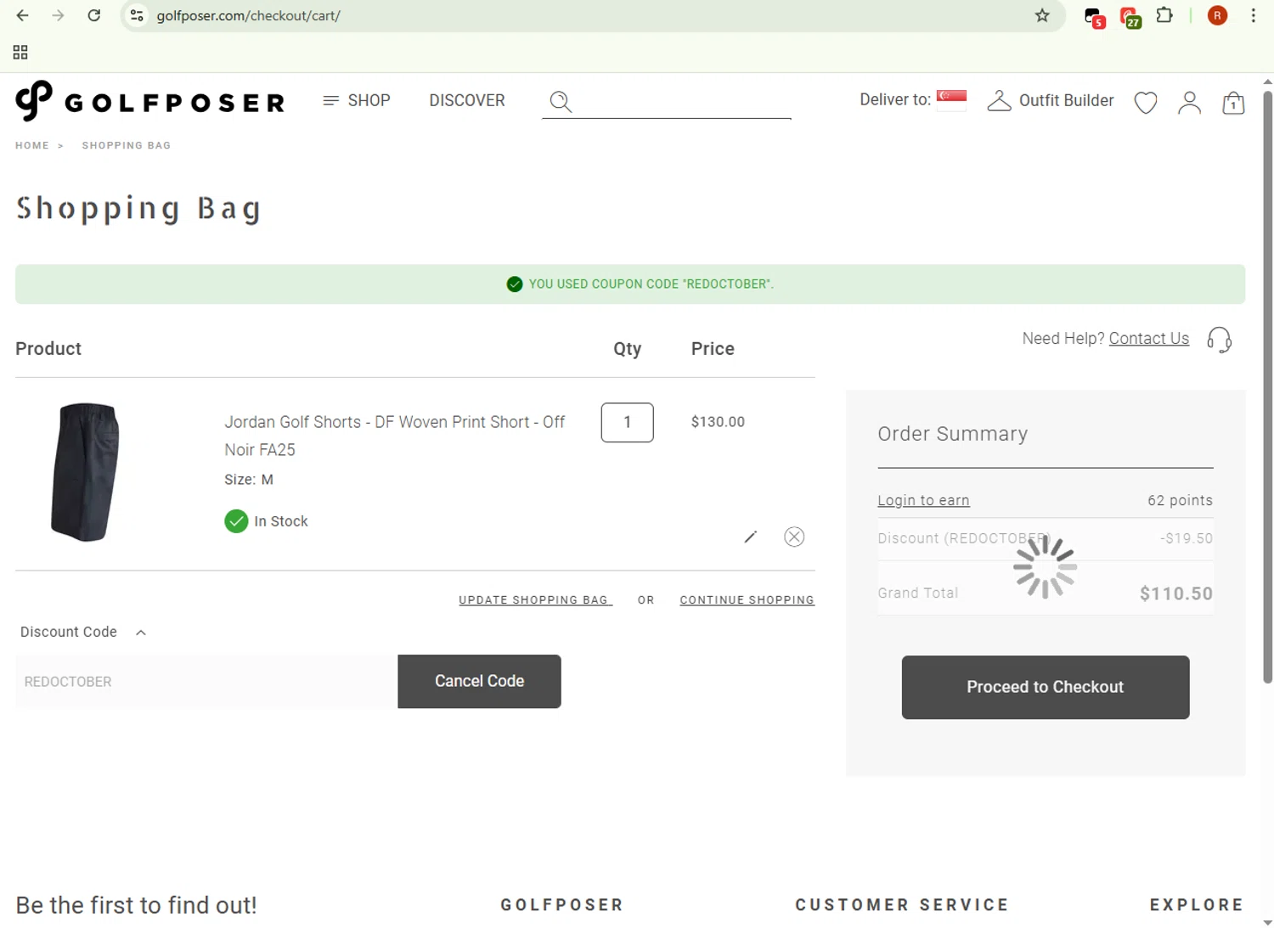Open the extensions puzzle icon
The image size is (1274, 928).
pyautogui.click(x=1164, y=15)
